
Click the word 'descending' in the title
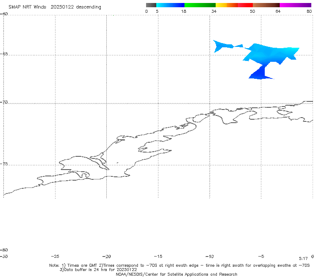pyautogui.click(x=88, y=7)
